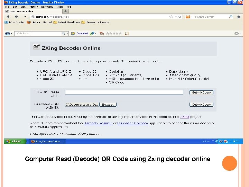
Task: Bookmark the page with the star icon
Action: [171, 17]
